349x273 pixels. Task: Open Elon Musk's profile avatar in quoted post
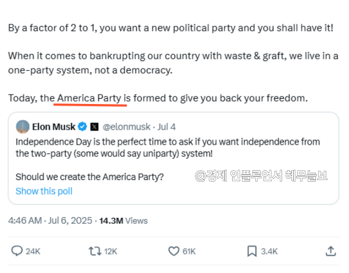coord(22,126)
